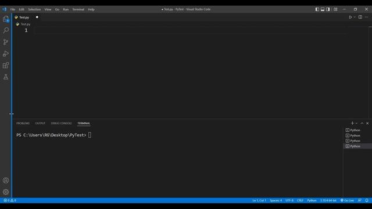Open the Source Control view
The height and width of the screenshot is (209, 372).
click(6, 42)
